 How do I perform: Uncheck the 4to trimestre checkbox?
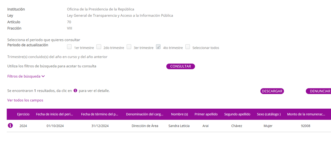(158, 47)
